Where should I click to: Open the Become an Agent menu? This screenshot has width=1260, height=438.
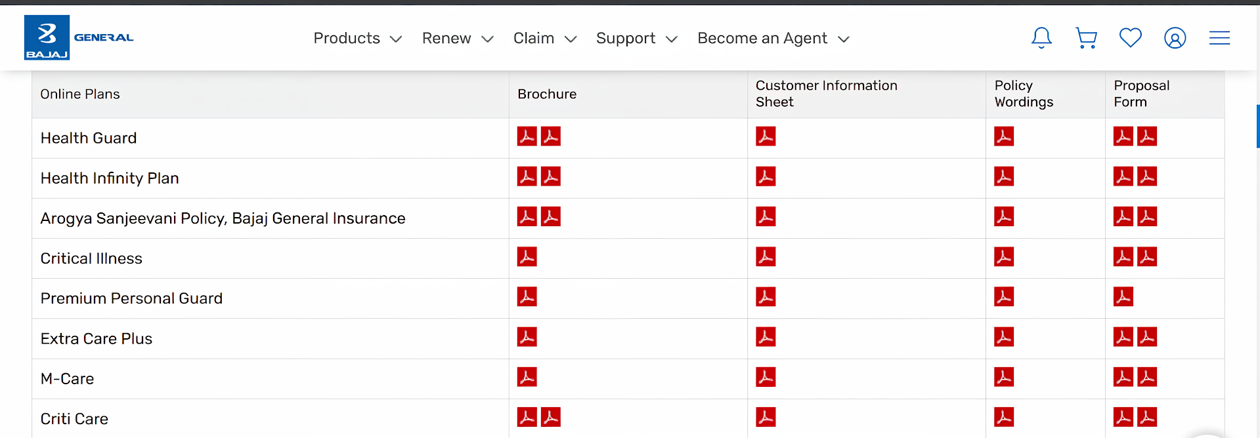(773, 39)
